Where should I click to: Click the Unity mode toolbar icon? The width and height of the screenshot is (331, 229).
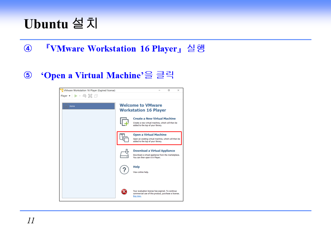point(96,96)
